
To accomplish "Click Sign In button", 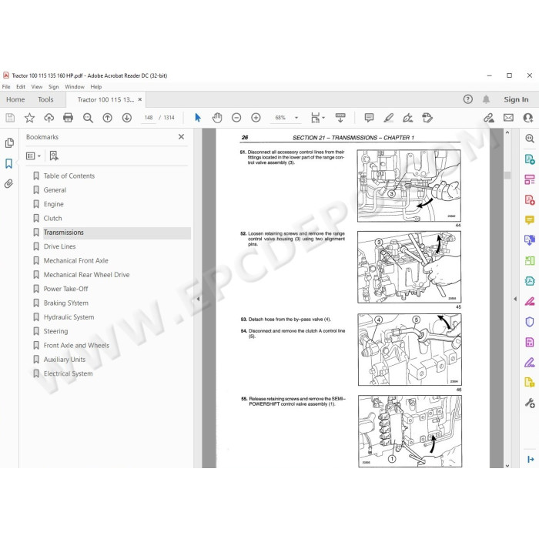I will coord(516,99).
